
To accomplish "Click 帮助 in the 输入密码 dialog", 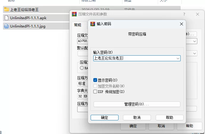I will click(x=169, y=118).
